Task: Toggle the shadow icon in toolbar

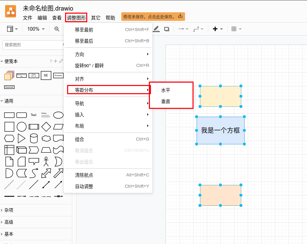Action: pos(167,29)
